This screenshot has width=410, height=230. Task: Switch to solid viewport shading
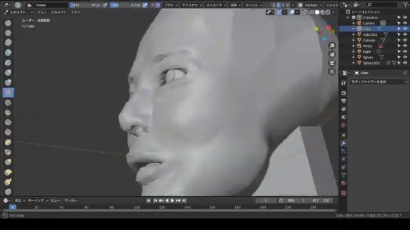317,12
